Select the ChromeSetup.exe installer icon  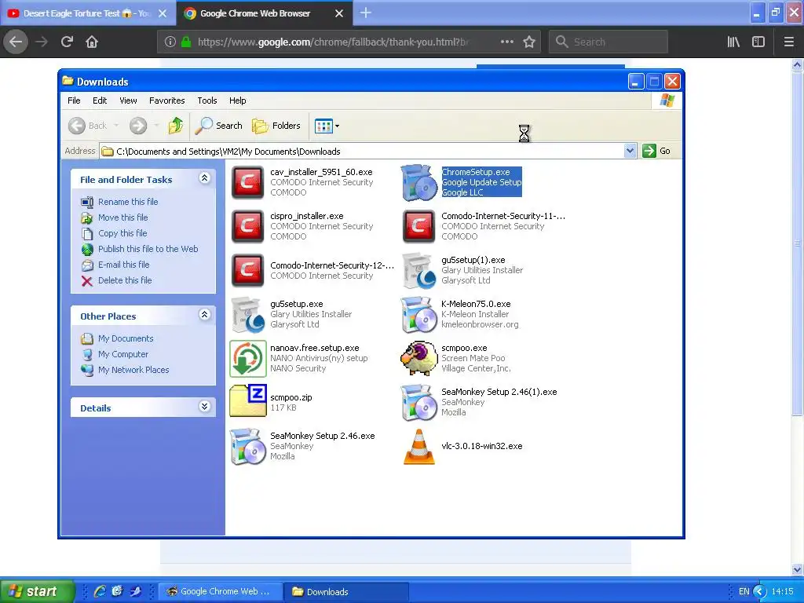click(x=419, y=182)
